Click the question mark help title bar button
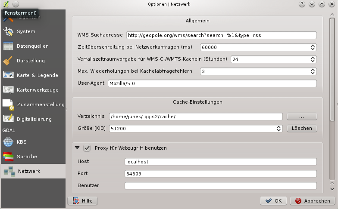The image size is (338, 209). [302, 4]
